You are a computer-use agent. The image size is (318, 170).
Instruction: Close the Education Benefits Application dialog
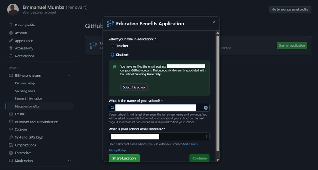(213, 22)
